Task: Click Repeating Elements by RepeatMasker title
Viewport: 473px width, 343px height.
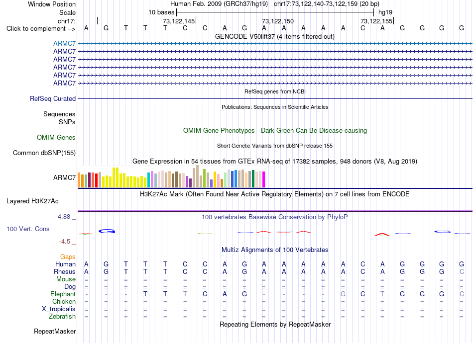Action: 275,325
